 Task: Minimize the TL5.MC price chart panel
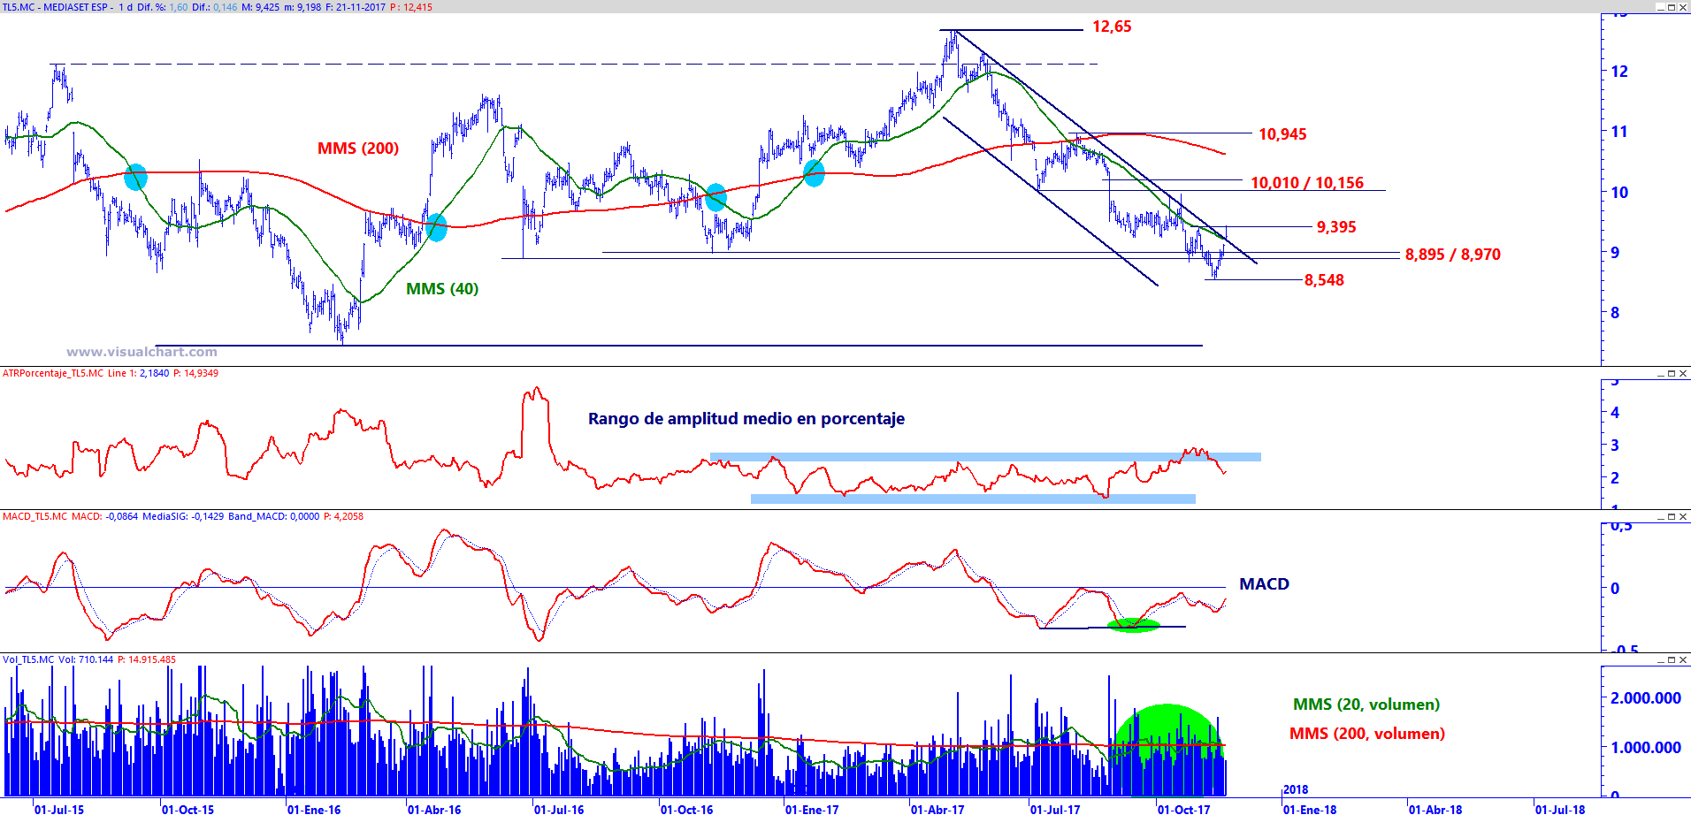pyautogui.click(x=1659, y=7)
